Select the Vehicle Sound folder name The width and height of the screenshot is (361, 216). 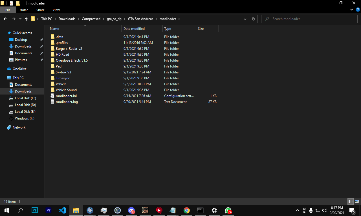[66, 90]
